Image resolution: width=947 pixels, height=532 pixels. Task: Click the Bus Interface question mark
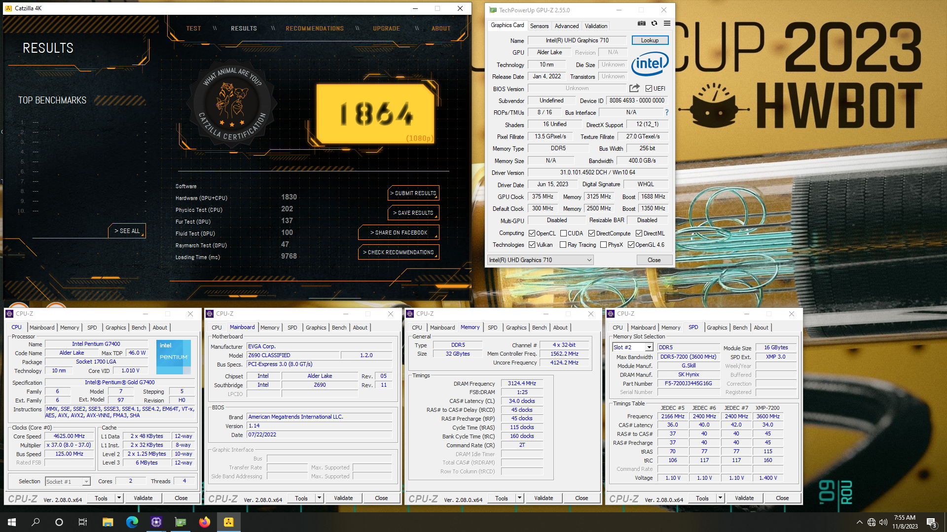667,112
